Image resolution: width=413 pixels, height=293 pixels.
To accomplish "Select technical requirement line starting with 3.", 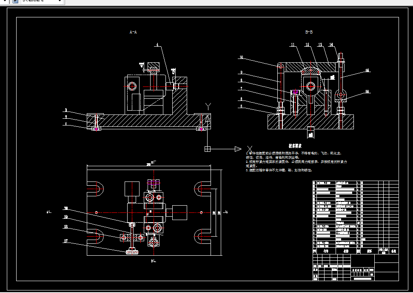I will tap(279, 170).
